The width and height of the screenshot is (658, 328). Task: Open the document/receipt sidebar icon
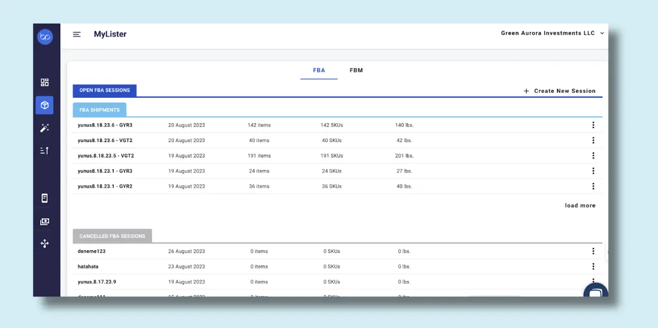(44, 198)
